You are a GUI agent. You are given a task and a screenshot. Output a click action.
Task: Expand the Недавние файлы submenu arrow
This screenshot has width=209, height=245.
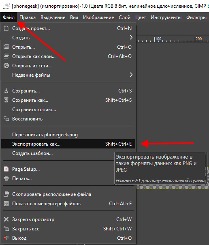[131, 75]
